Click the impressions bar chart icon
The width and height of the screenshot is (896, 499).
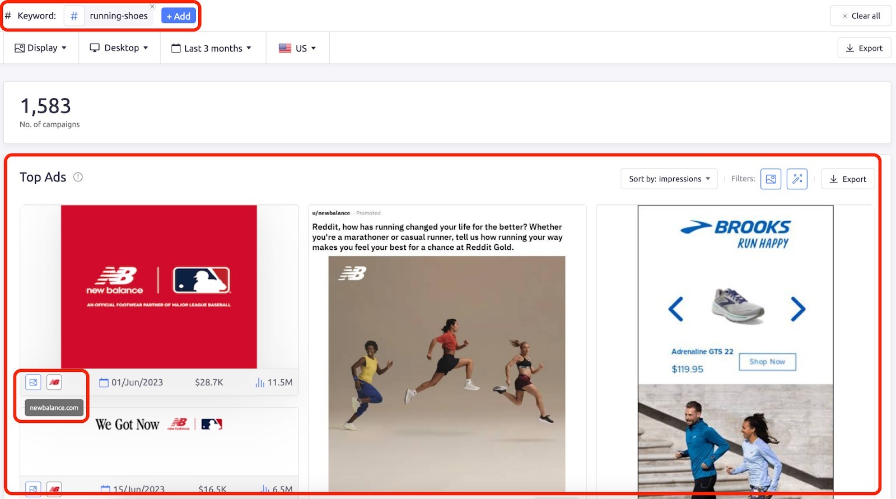[x=260, y=383]
